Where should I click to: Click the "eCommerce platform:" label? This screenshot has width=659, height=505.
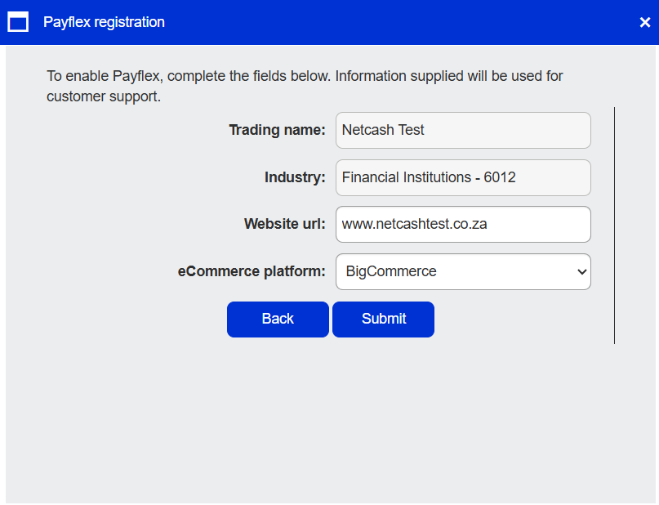click(252, 271)
